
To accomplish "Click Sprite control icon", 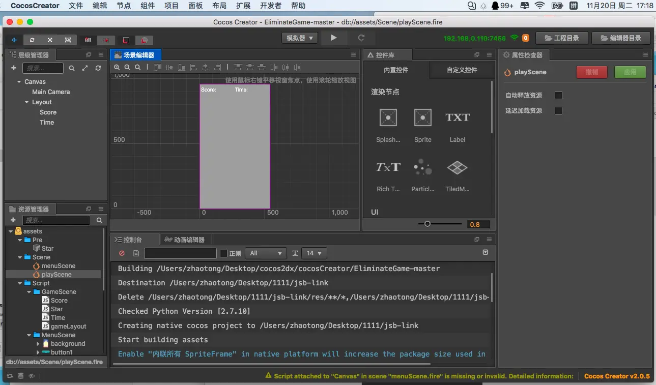I will click(x=423, y=117).
